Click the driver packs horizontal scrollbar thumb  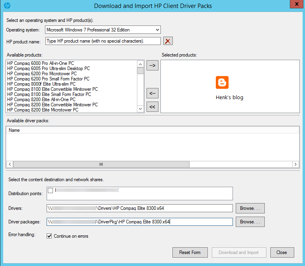coord(101,164)
